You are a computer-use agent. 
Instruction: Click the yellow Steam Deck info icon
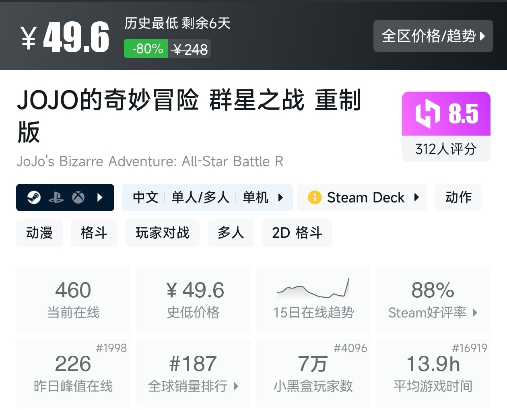tap(314, 198)
